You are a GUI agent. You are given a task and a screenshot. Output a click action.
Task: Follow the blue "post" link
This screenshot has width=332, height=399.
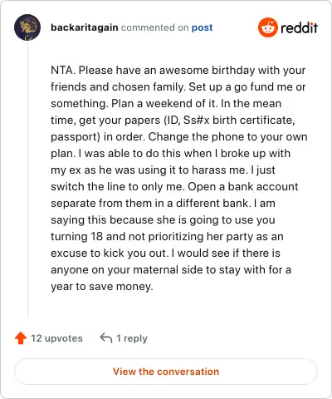203,27
